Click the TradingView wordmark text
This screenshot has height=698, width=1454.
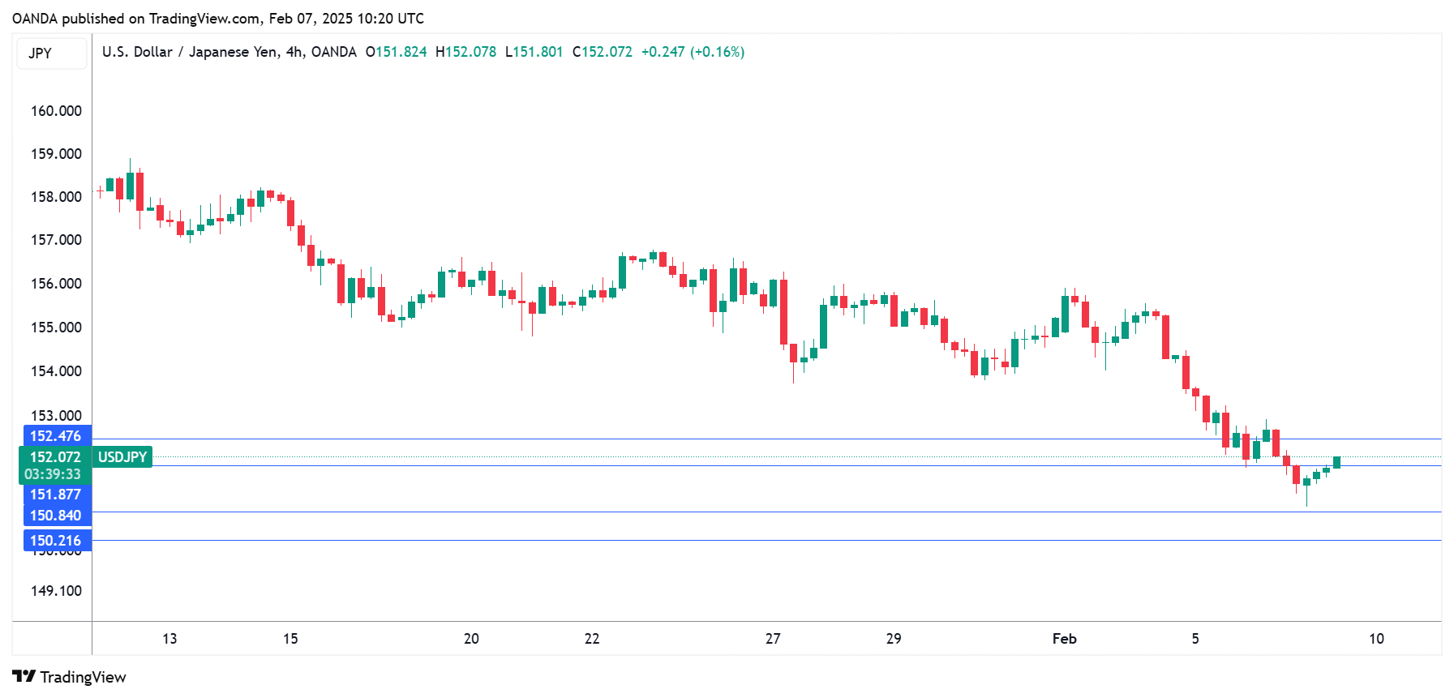click(83, 677)
